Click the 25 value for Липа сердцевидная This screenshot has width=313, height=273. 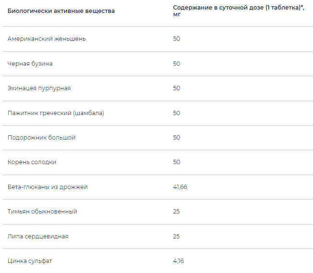[x=177, y=237]
